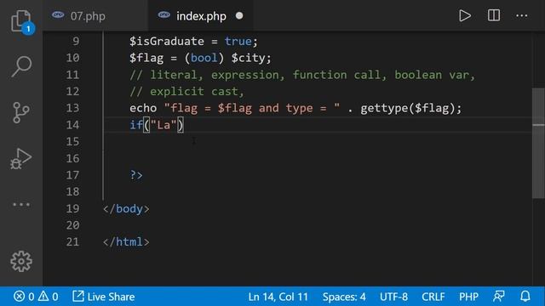Open the Explorer view in activity bar
The height and width of the screenshot is (306, 545).
(x=21, y=21)
